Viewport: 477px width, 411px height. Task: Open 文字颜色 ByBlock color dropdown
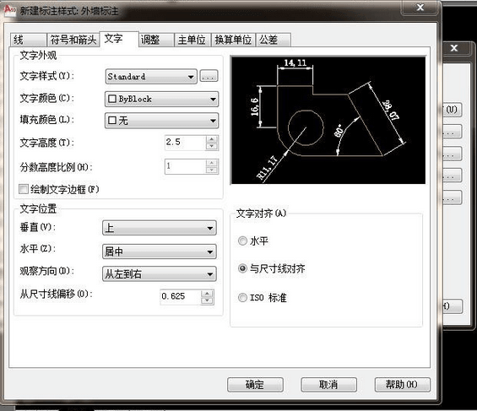coord(161,99)
